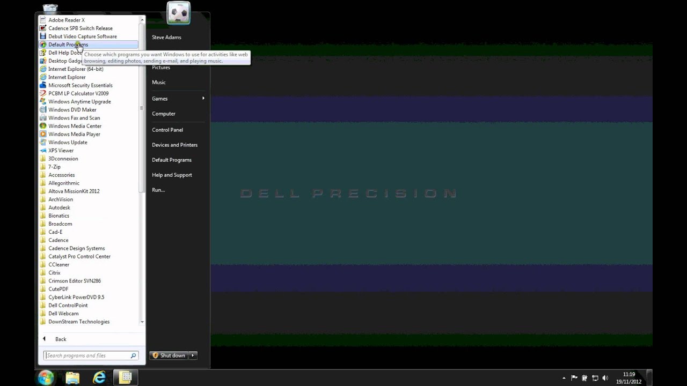This screenshot has height=386, width=687.
Task: Open Steve Adams personal folder
Action: 166,38
